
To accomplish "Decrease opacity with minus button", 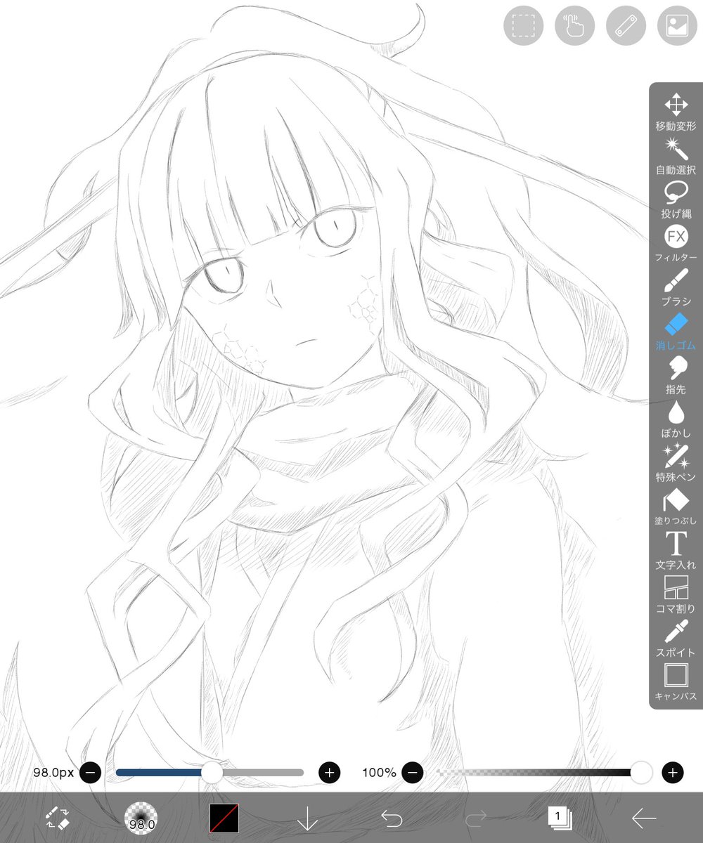I will (413, 773).
